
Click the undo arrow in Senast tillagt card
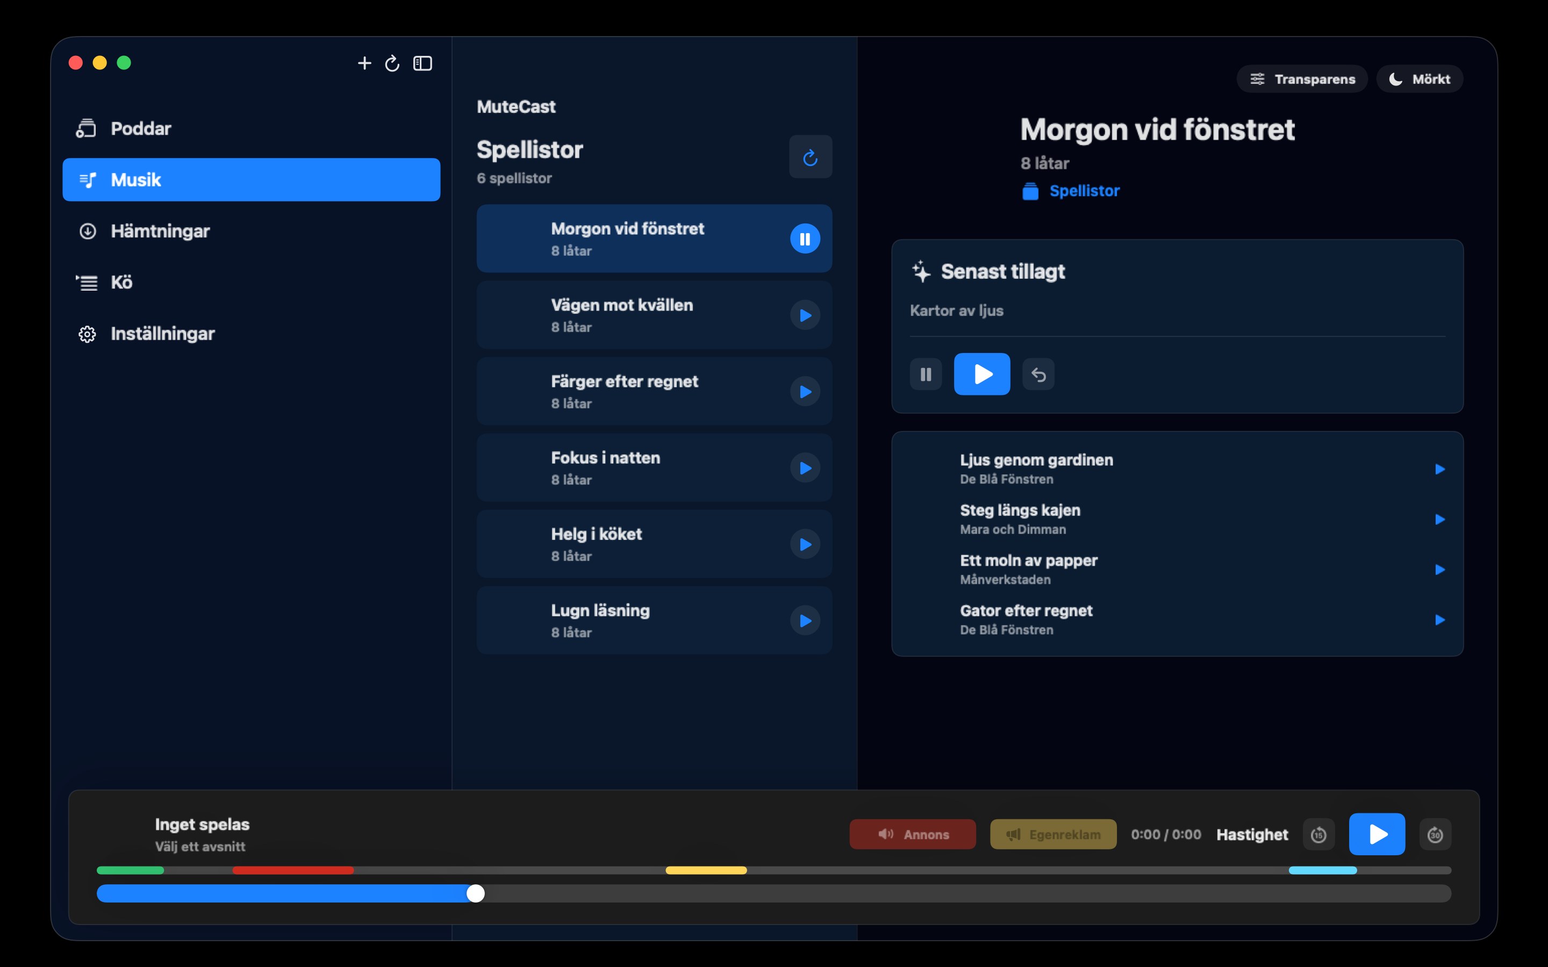(1038, 374)
